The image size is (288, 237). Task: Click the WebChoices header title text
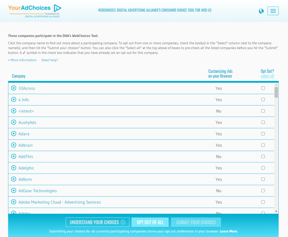155,10
